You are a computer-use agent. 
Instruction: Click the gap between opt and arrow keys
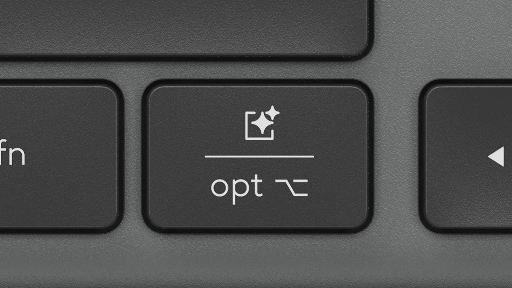(x=396, y=157)
